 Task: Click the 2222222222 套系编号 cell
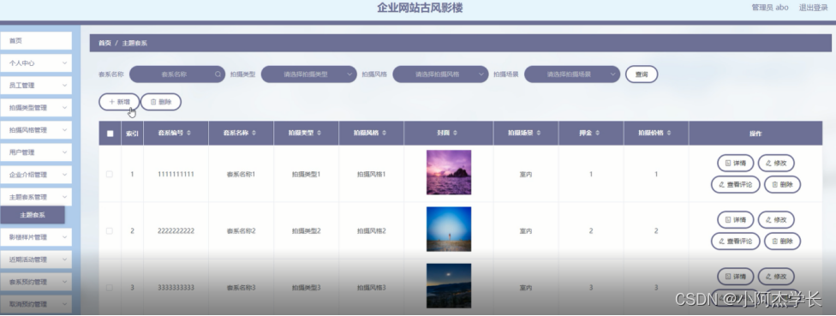176,230
